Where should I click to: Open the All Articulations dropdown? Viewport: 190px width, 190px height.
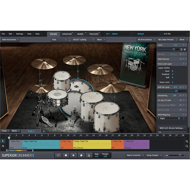coord(146,40)
